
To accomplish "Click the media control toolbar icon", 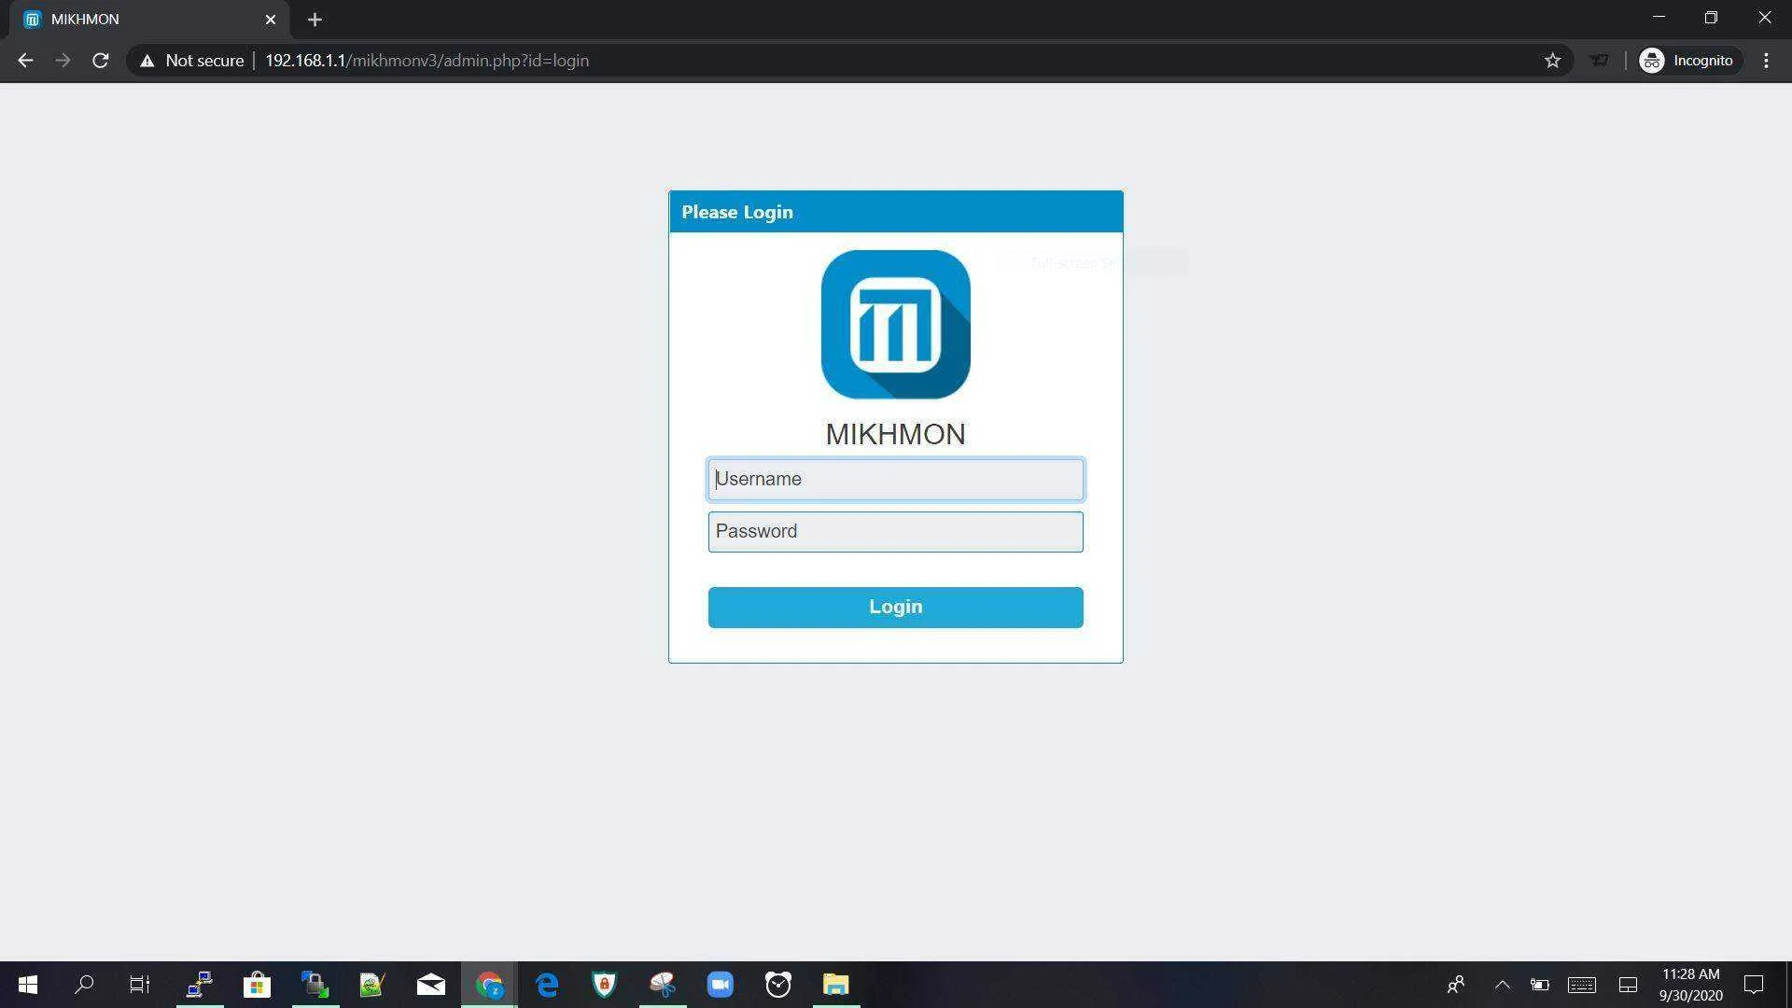I will 1599,61.
